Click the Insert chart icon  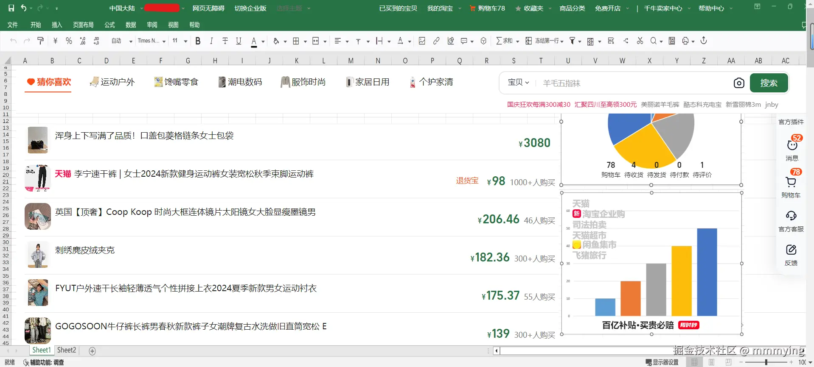click(x=451, y=41)
